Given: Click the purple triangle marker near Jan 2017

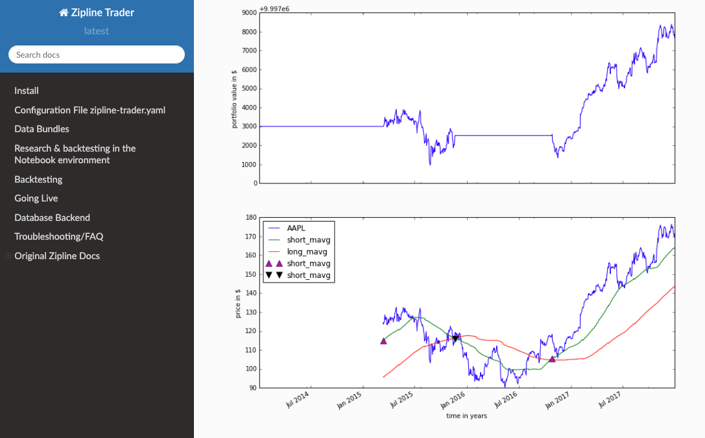Looking at the screenshot, I should tap(552, 359).
